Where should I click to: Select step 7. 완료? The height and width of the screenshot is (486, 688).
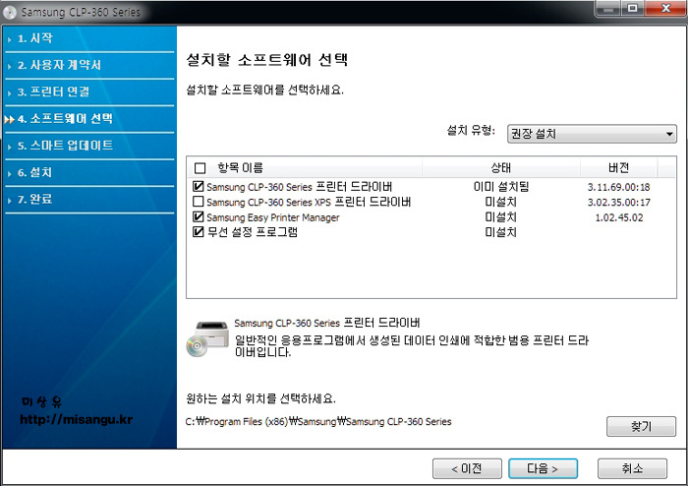(x=34, y=200)
